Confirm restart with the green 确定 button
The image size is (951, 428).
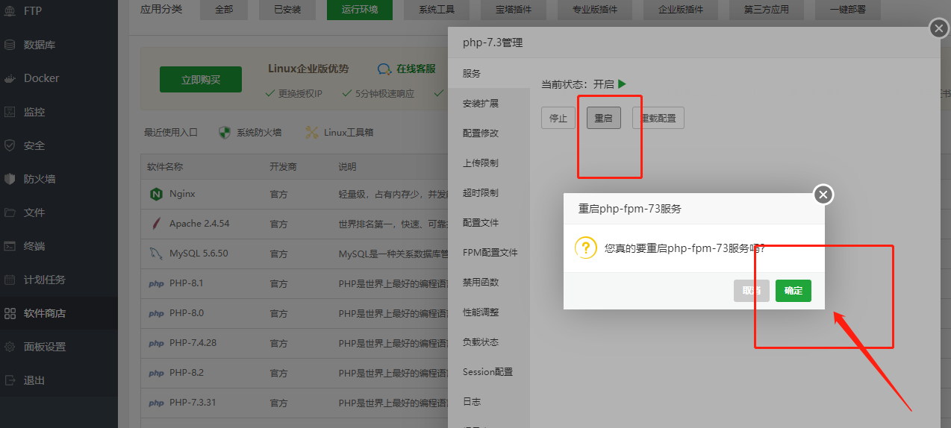coord(793,291)
